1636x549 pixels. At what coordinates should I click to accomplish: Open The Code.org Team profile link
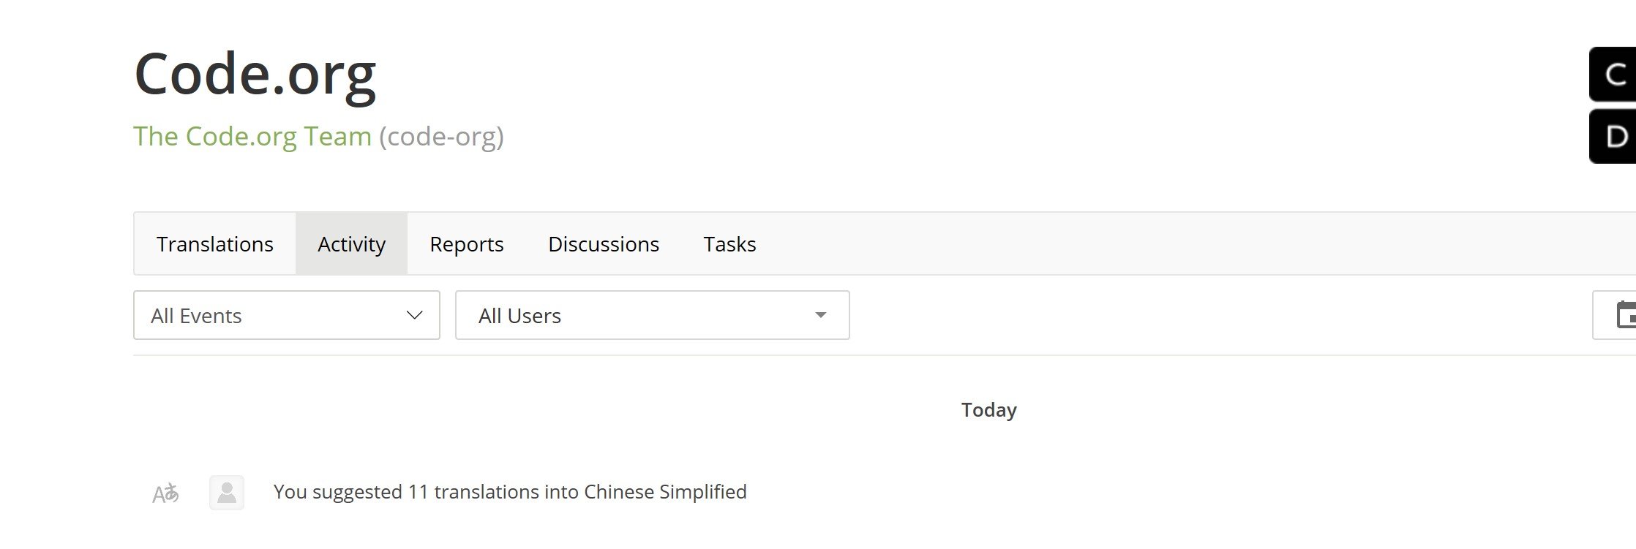pos(252,137)
